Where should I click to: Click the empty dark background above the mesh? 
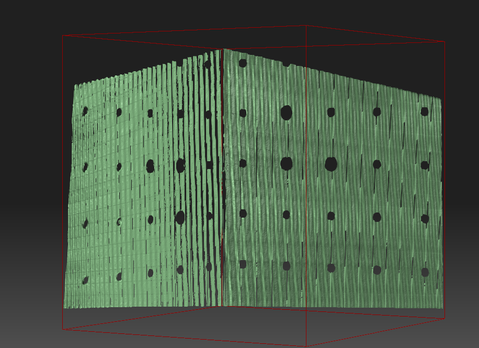point(235,13)
